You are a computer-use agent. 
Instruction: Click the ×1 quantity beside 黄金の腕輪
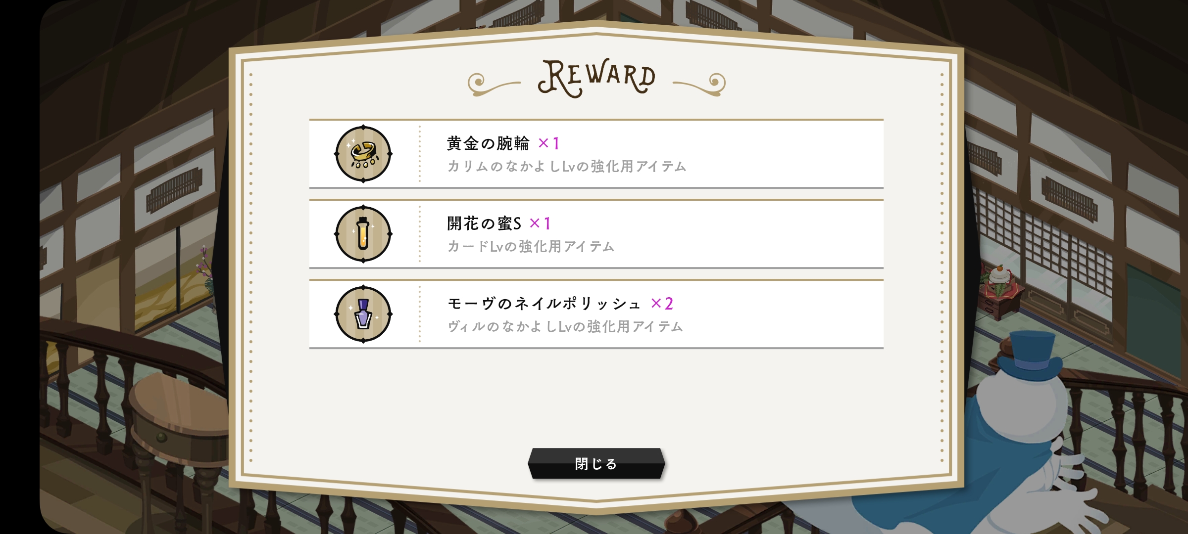tap(549, 143)
